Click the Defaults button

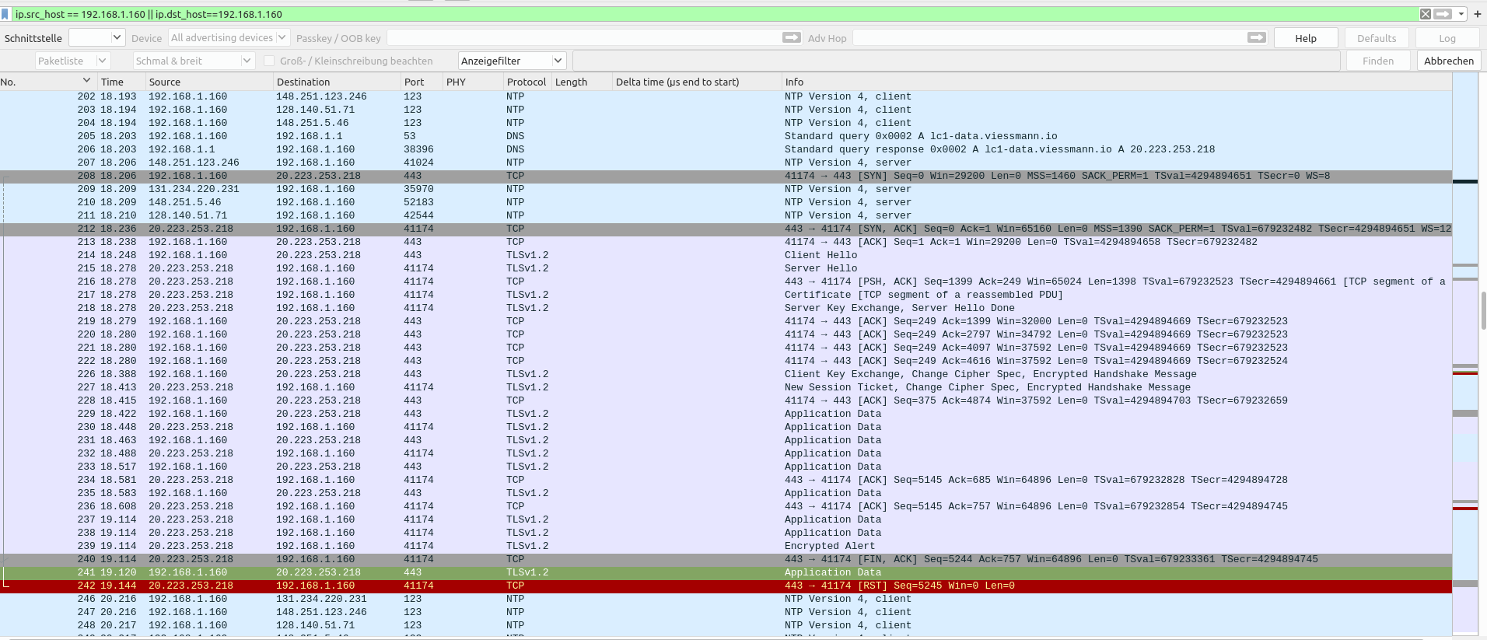click(x=1377, y=38)
